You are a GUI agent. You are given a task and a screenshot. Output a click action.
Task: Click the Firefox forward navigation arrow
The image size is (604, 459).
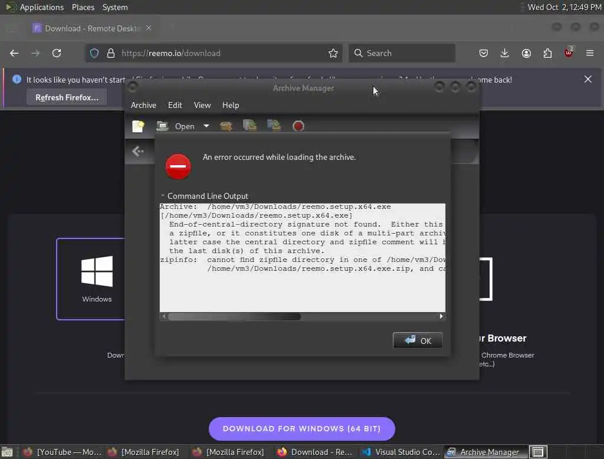[35, 53]
